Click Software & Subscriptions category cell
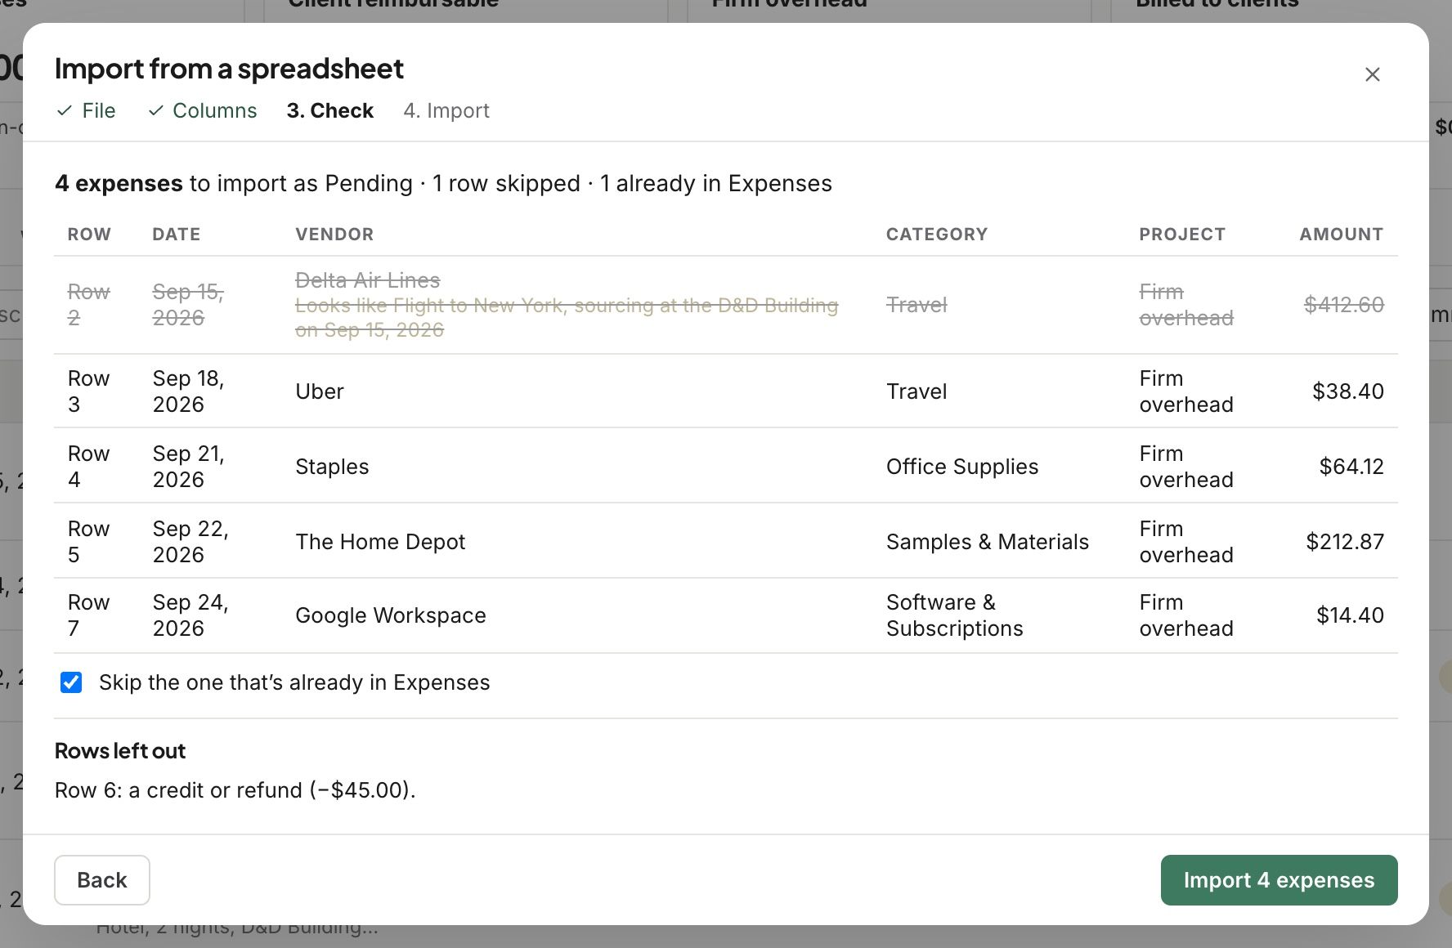The height and width of the screenshot is (948, 1452). pos(955,615)
